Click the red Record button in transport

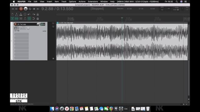point(21,9)
